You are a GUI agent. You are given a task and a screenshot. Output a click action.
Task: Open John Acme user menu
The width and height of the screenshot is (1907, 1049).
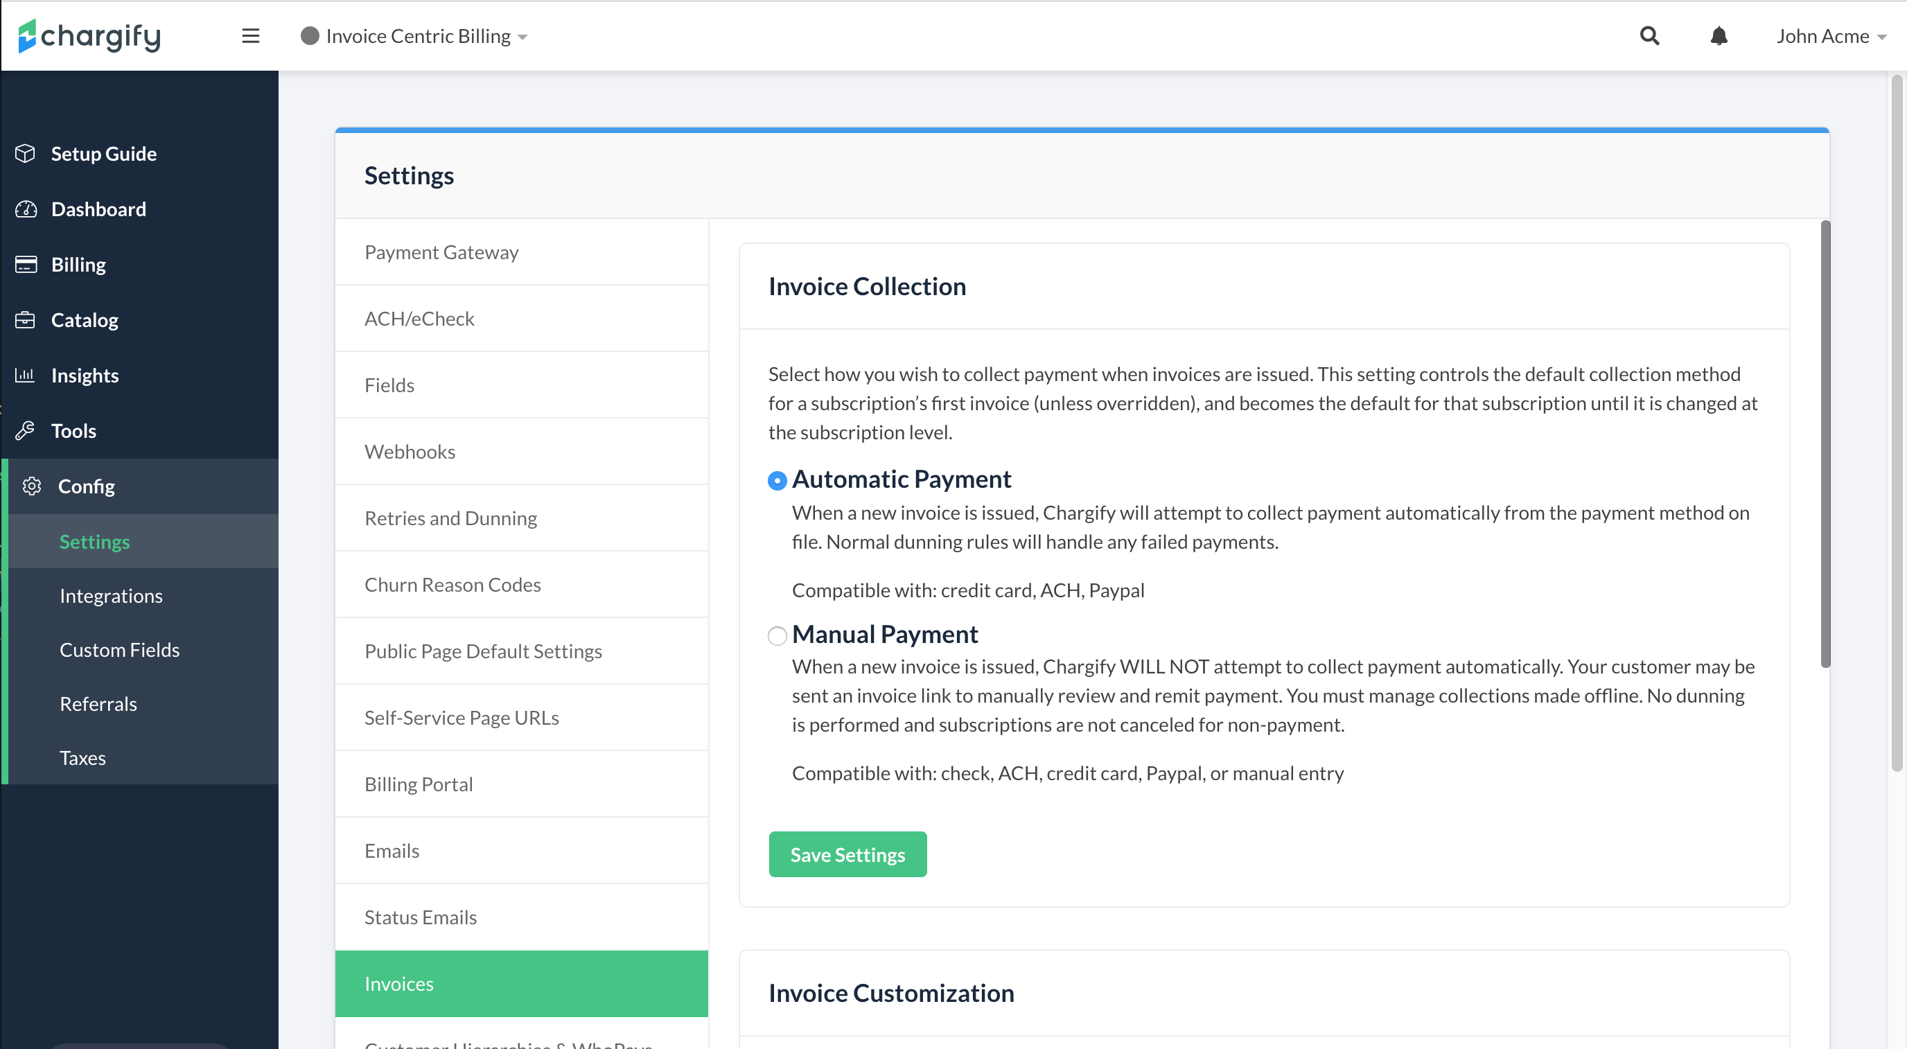pyautogui.click(x=1831, y=35)
